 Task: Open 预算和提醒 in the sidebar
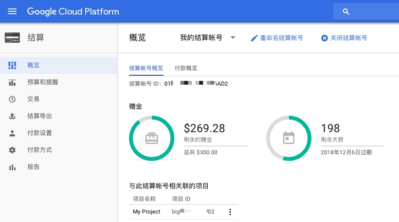[x=58, y=82]
